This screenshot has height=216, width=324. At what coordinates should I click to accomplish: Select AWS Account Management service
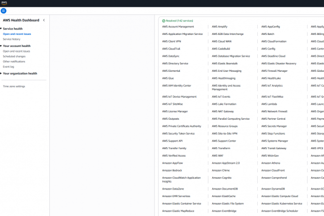pyautogui.click(x=178, y=26)
